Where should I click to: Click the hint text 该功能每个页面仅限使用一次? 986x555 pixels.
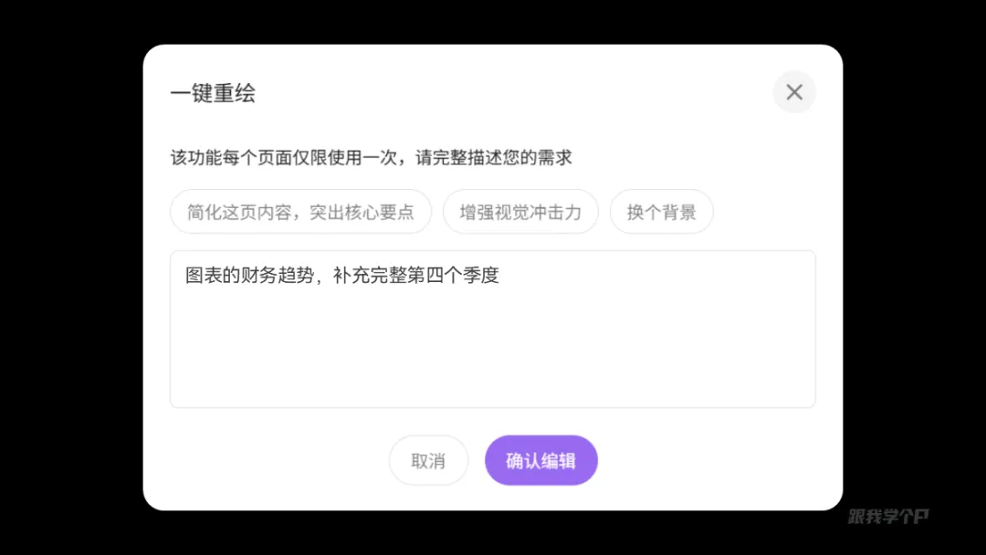(x=284, y=158)
